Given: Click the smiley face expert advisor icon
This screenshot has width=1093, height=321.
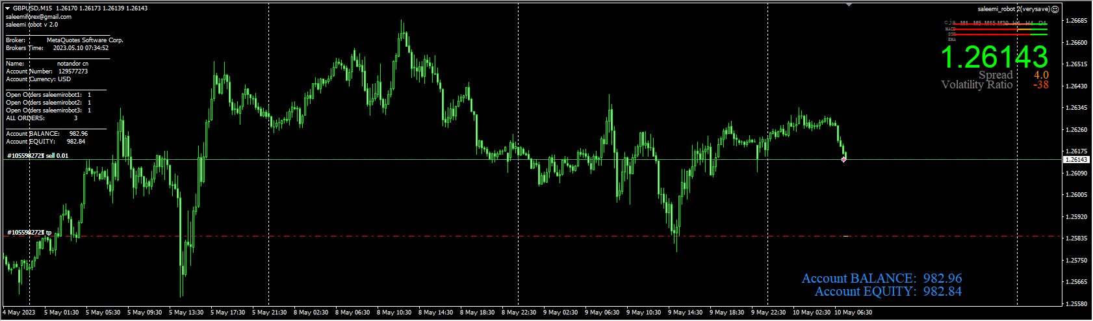Looking at the screenshot, I should tap(1055, 9).
